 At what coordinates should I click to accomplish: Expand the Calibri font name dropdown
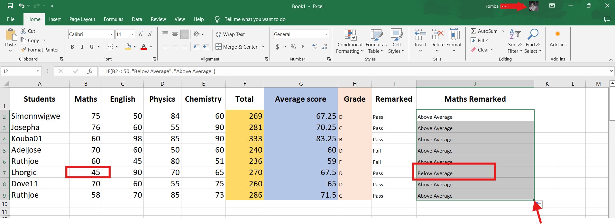(112, 34)
